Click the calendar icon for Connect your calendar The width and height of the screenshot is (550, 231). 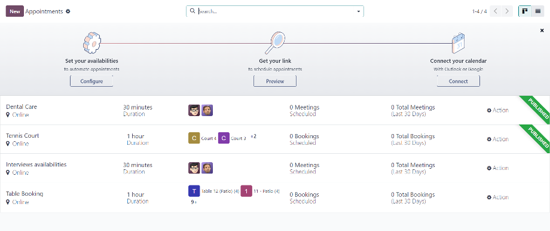tap(459, 42)
